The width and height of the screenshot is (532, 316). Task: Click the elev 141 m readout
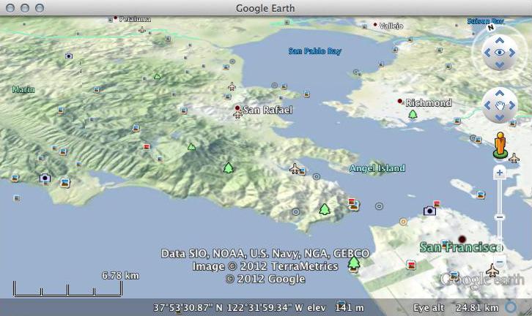[x=336, y=307]
